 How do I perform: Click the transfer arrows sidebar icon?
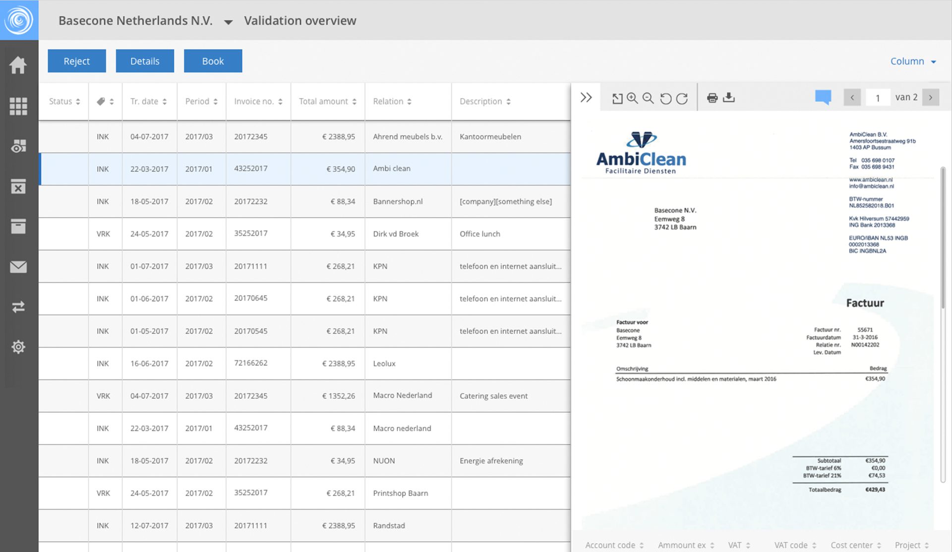pos(18,307)
